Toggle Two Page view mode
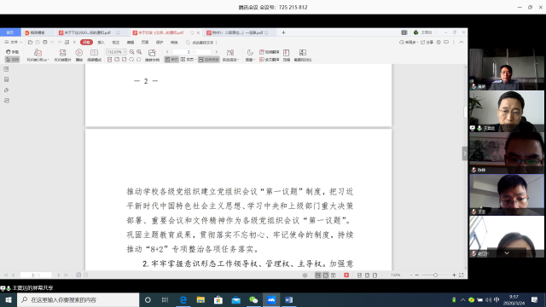The image size is (546, 307). pos(188,60)
